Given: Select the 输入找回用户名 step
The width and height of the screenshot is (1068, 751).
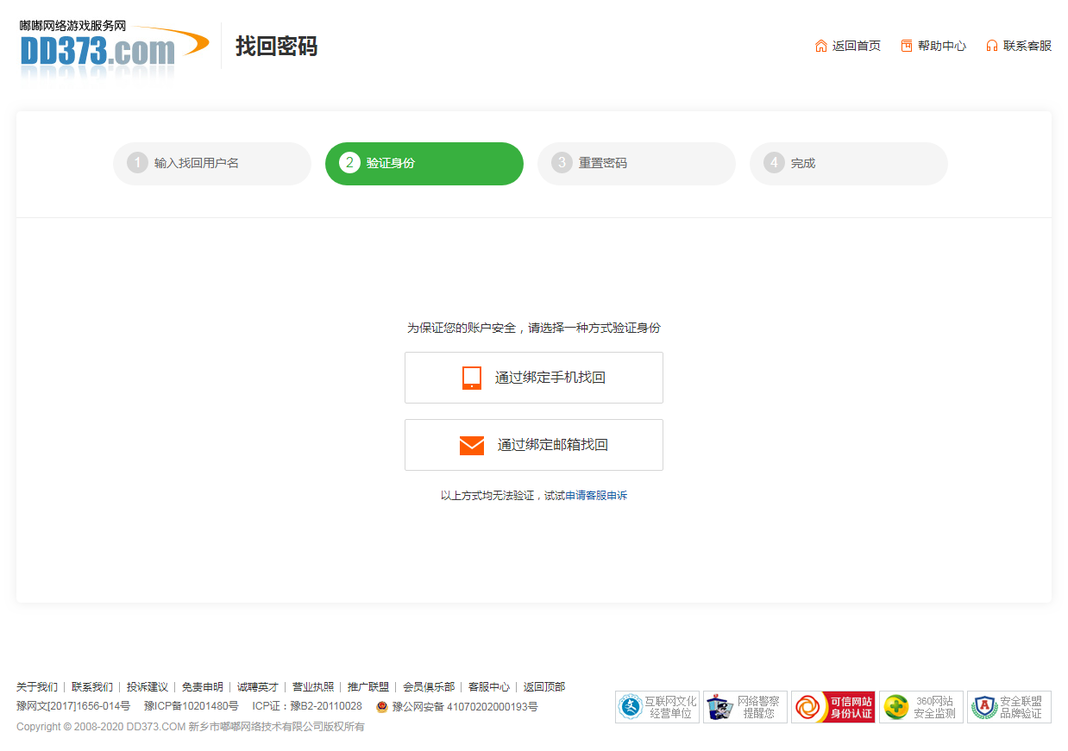Looking at the screenshot, I should pyautogui.click(x=212, y=163).
